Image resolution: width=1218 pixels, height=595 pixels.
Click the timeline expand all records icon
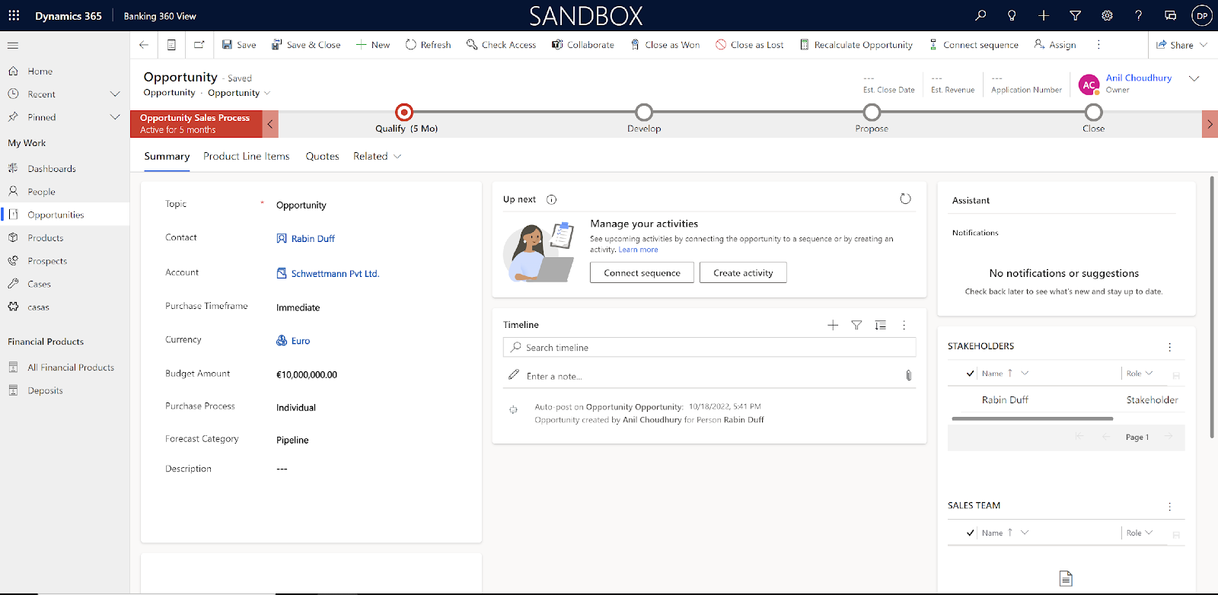[x=880, y=325]
